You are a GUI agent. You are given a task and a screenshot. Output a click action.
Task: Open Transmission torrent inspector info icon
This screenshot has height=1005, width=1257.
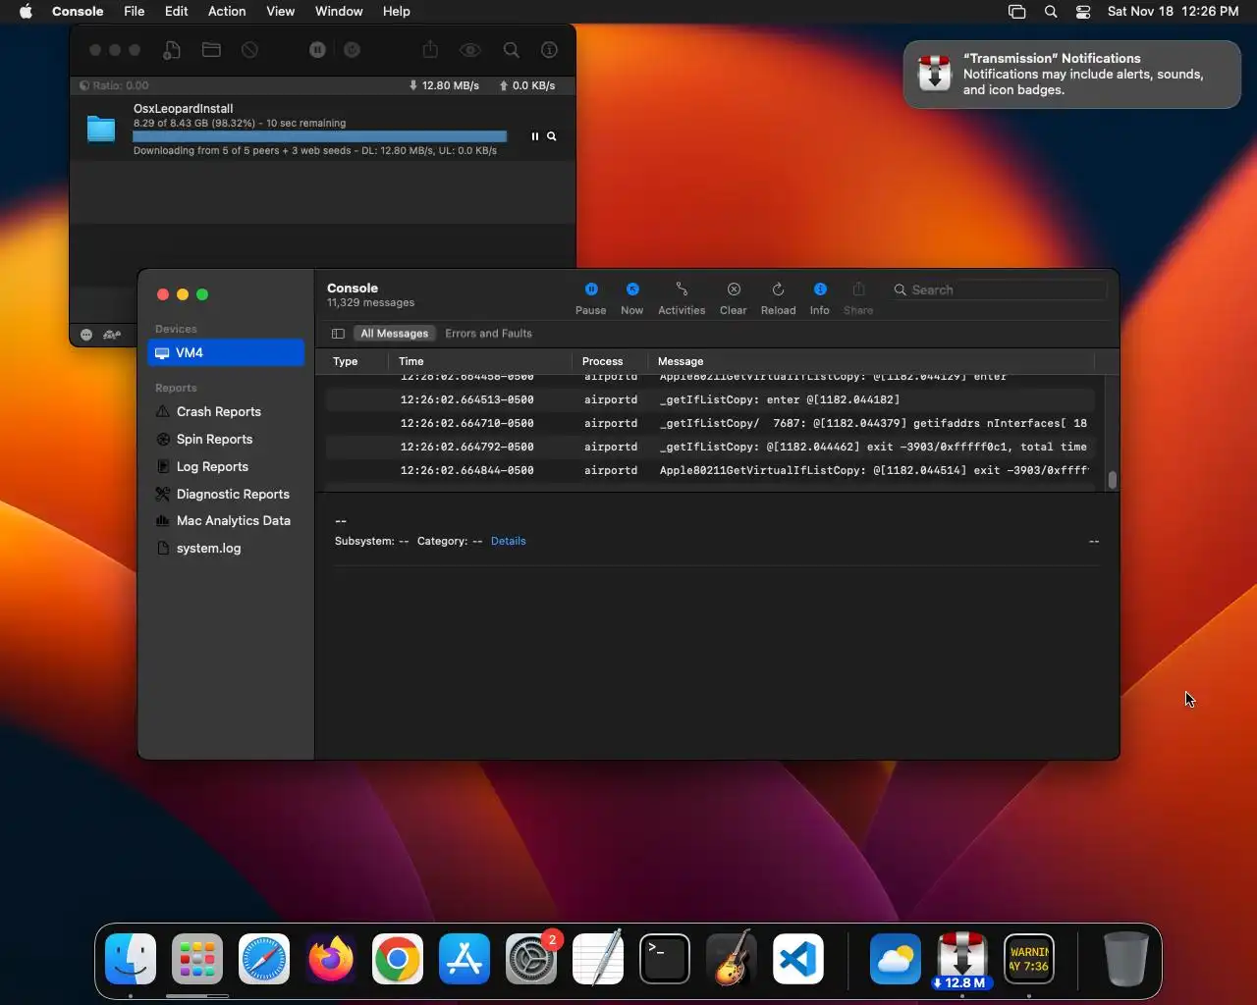click(550, 50)
